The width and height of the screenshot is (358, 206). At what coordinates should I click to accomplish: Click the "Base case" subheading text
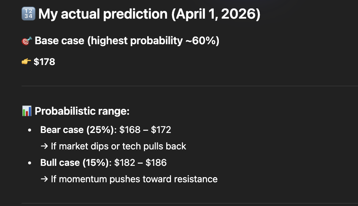59,41
